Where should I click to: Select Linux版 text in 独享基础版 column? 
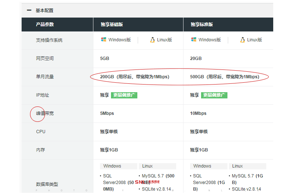pyautogui.click(x=164, y=40)
